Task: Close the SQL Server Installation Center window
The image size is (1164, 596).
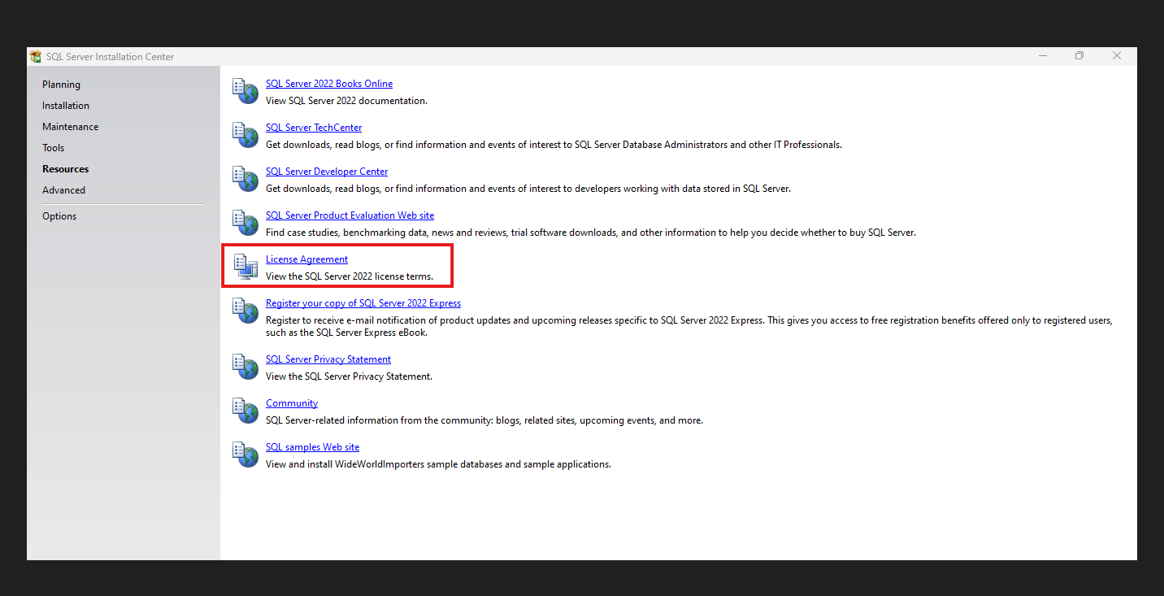Action: pyautogui.click(x=1117, y=56)
